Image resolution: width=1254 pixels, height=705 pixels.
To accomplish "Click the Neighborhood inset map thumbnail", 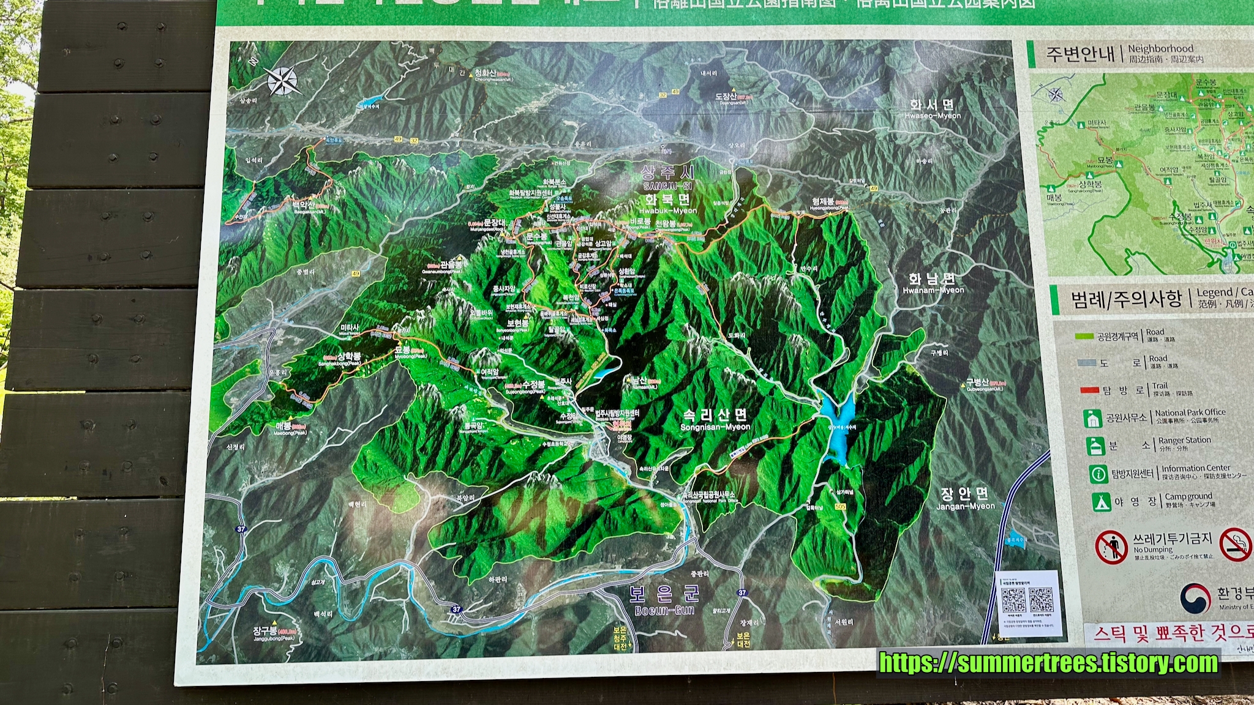I will click(x=1142, y=174).
